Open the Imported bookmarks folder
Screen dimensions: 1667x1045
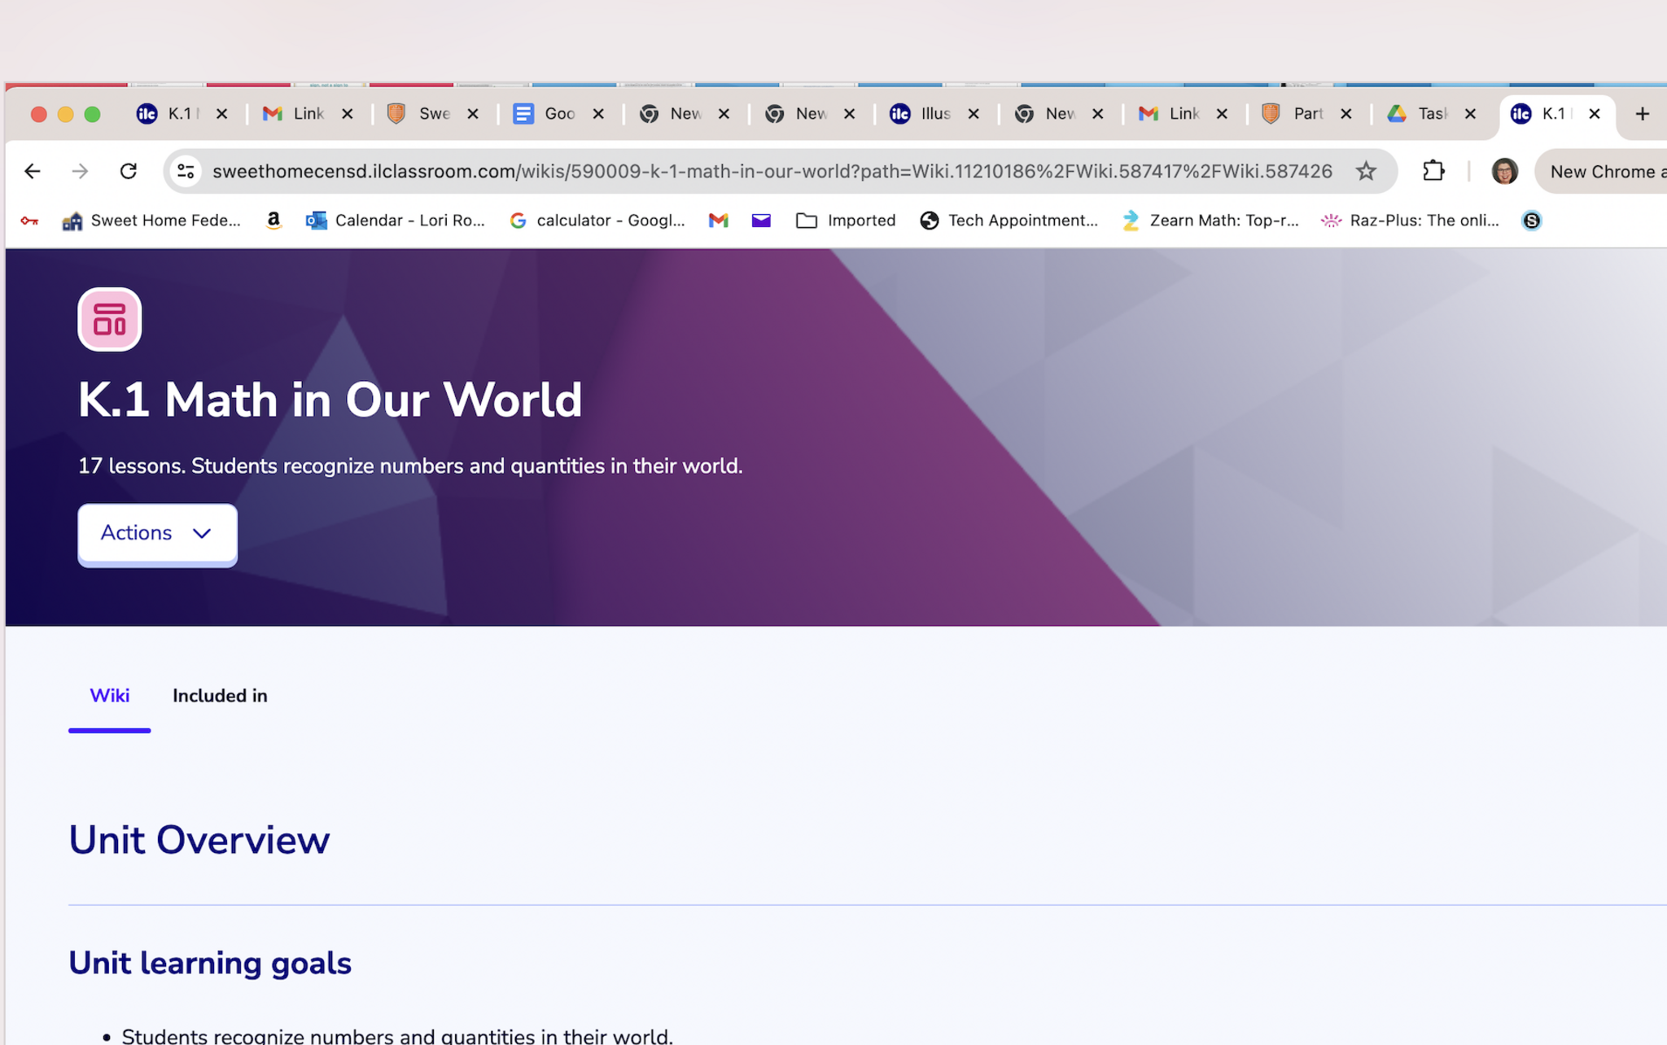pos(846,220)
